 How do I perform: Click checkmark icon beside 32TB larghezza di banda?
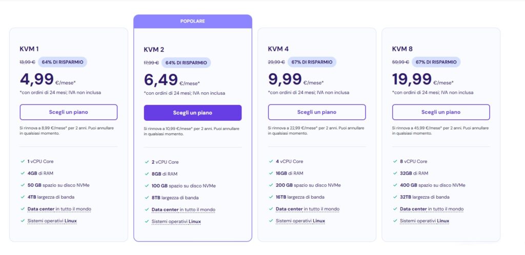point(395,197)
